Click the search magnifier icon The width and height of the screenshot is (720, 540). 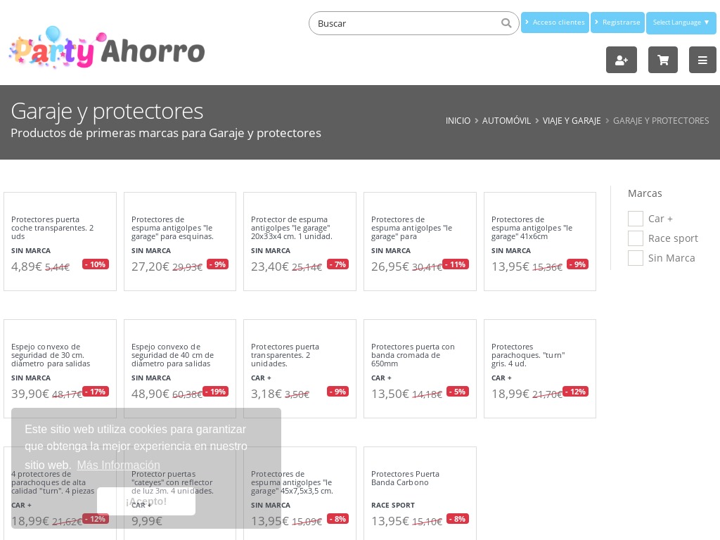pyautogui.click(x=506, y=23)
